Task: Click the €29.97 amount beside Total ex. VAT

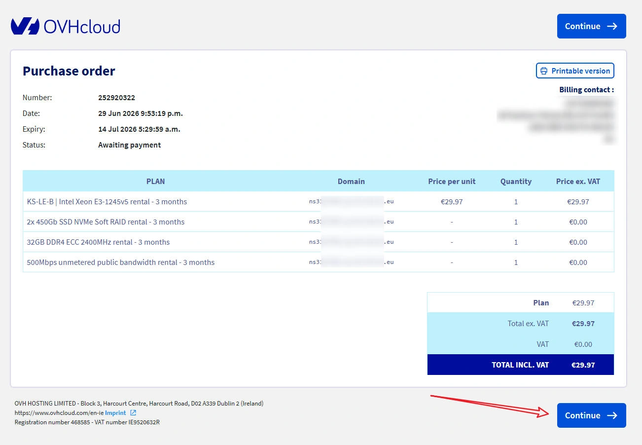Action: click(x=583, y=324)
